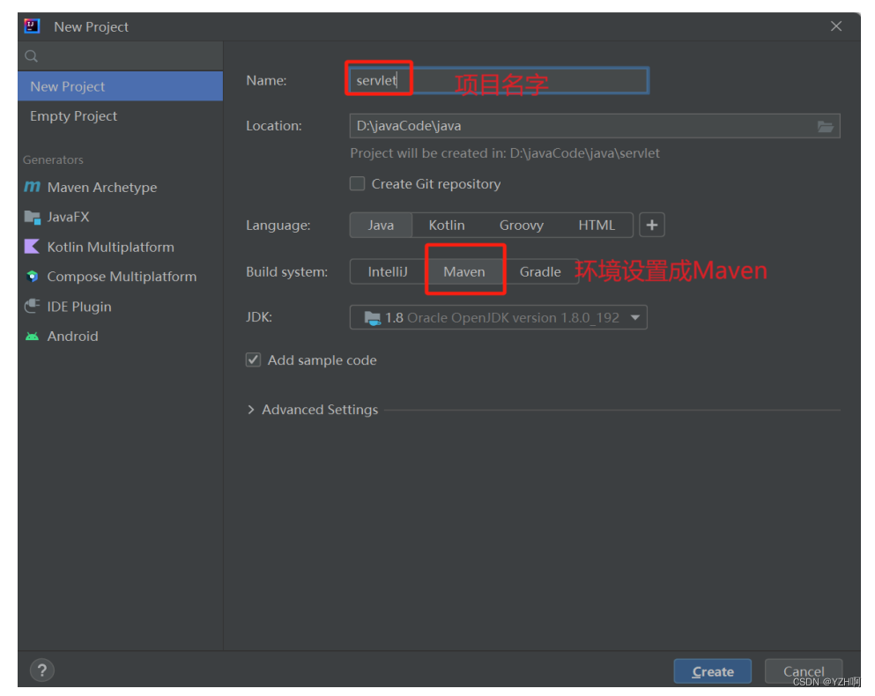The width and height of the screenshot is (875, 696).
Task: Click the Compose Multiplatform icon
Action: tap(33, 277)
